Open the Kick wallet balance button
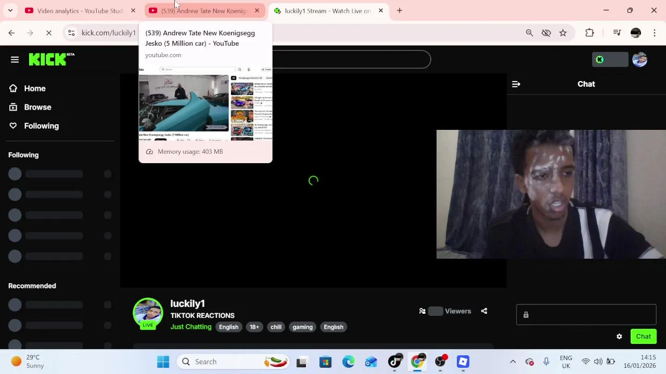 (x=610, y=60)
